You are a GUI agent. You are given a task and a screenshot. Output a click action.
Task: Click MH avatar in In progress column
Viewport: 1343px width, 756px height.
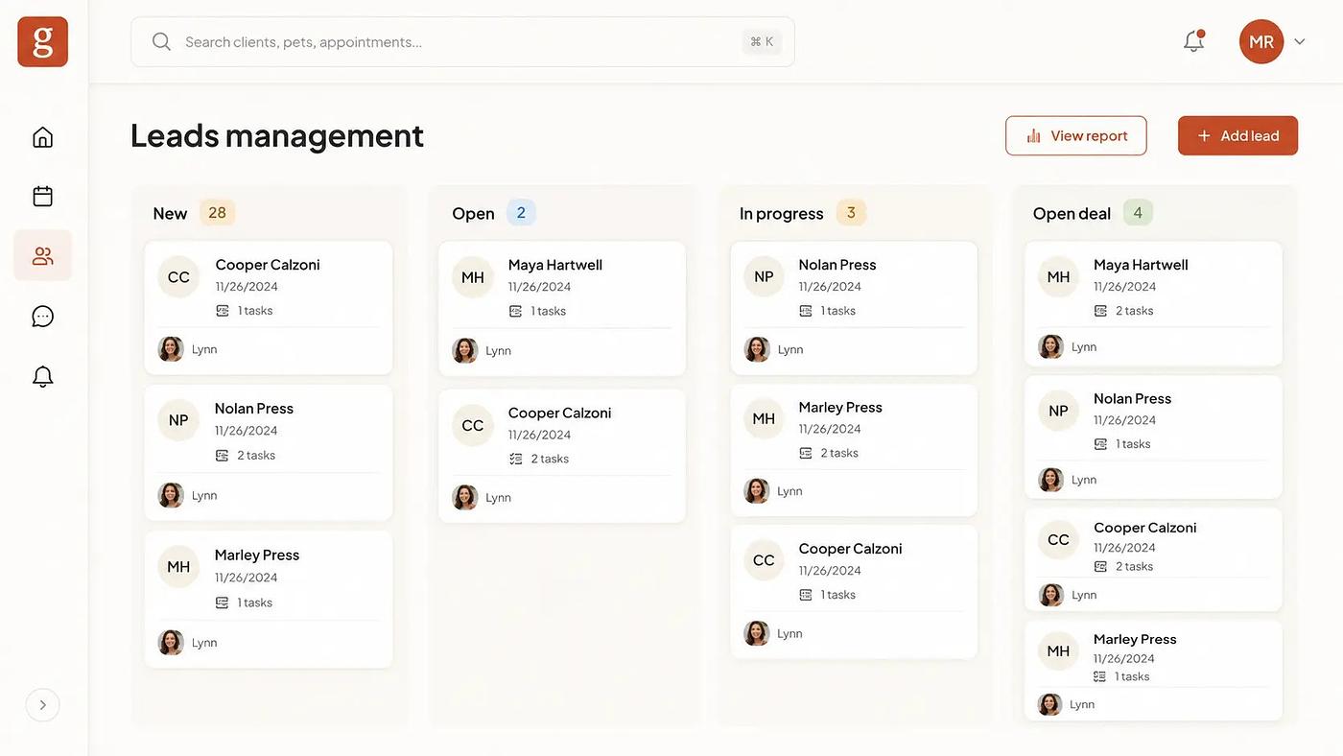pyautogui.click(x=764, y=418)
